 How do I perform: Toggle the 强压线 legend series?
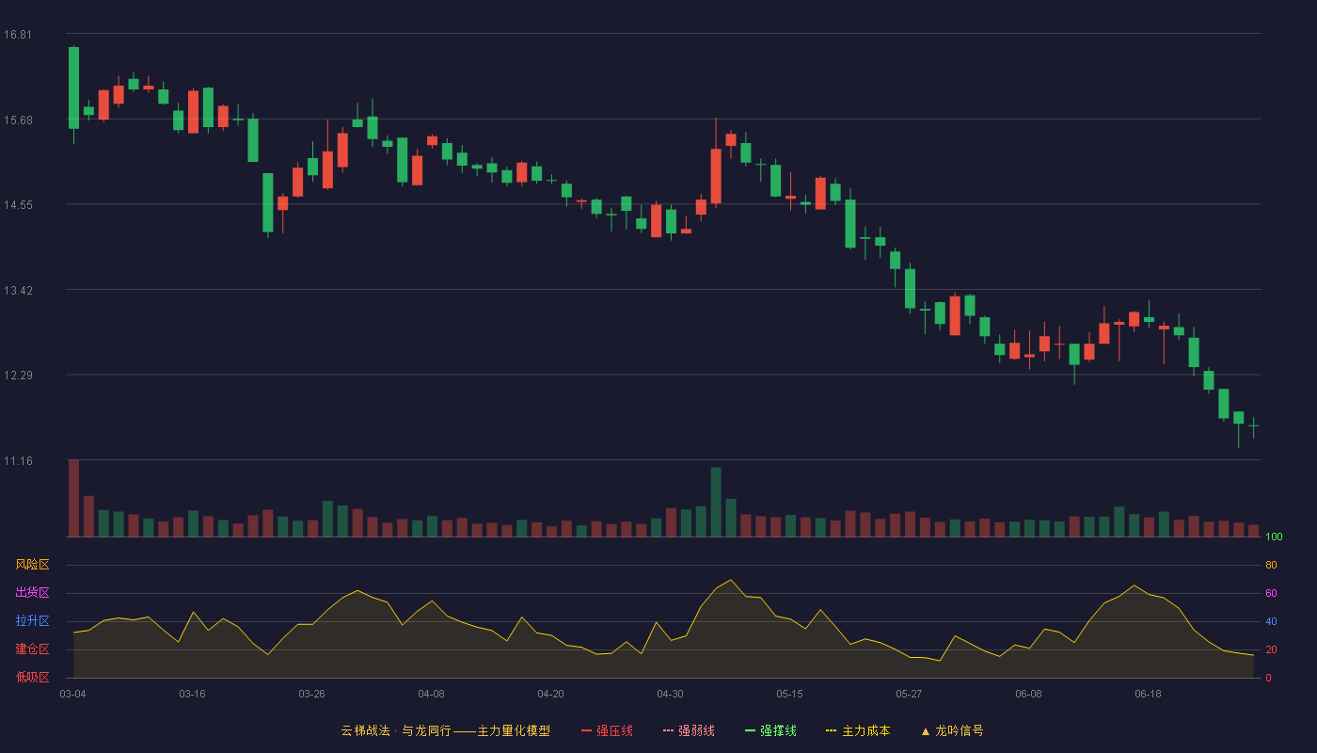pos(607,730)
